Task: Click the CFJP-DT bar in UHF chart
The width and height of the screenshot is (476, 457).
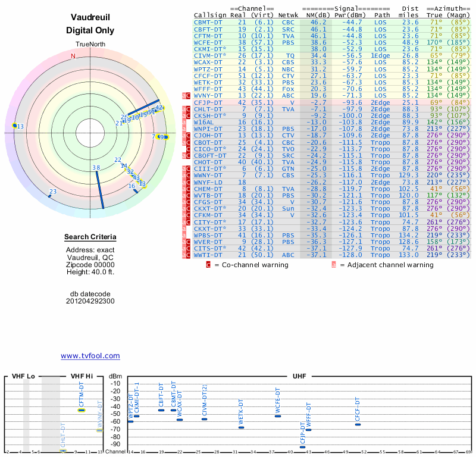Action: tap(302, 447)
